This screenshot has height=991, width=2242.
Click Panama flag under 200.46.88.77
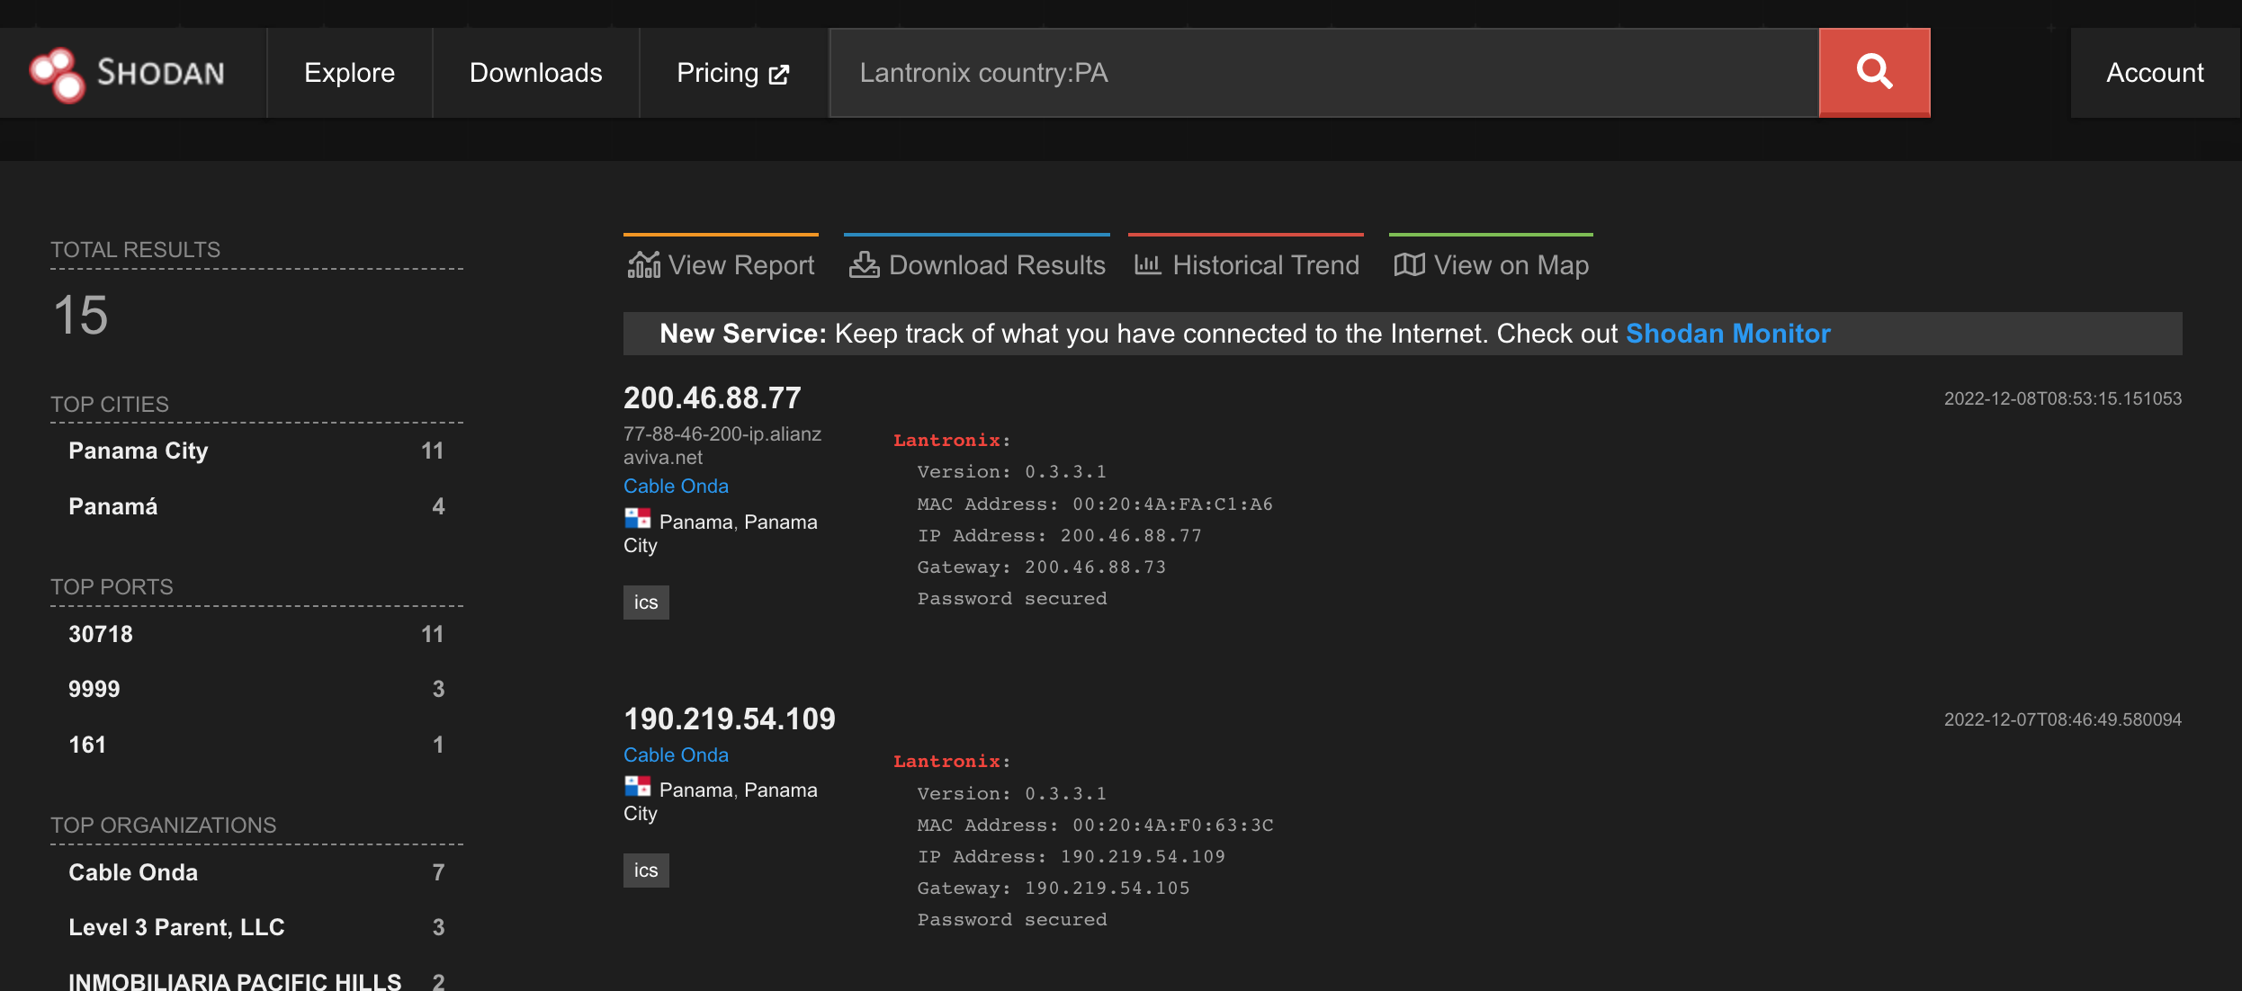pos(638,519)
